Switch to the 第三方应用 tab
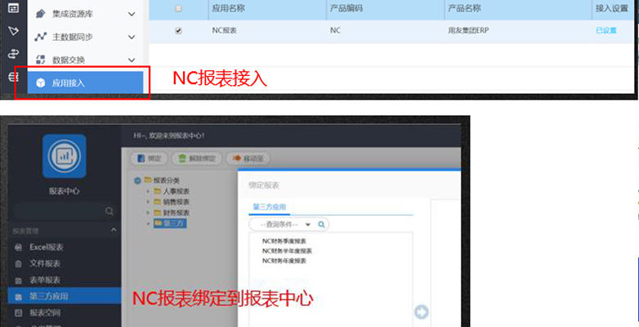This screenshot has height=327, width=639. 270,207
